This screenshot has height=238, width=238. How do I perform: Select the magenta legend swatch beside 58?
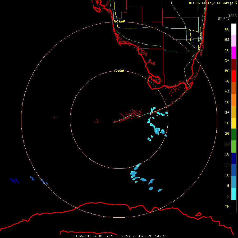click(234, 53)
